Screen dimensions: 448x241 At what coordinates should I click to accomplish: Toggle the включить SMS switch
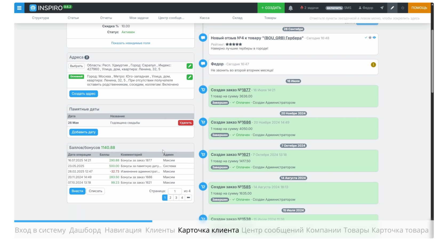click(334, 8)
